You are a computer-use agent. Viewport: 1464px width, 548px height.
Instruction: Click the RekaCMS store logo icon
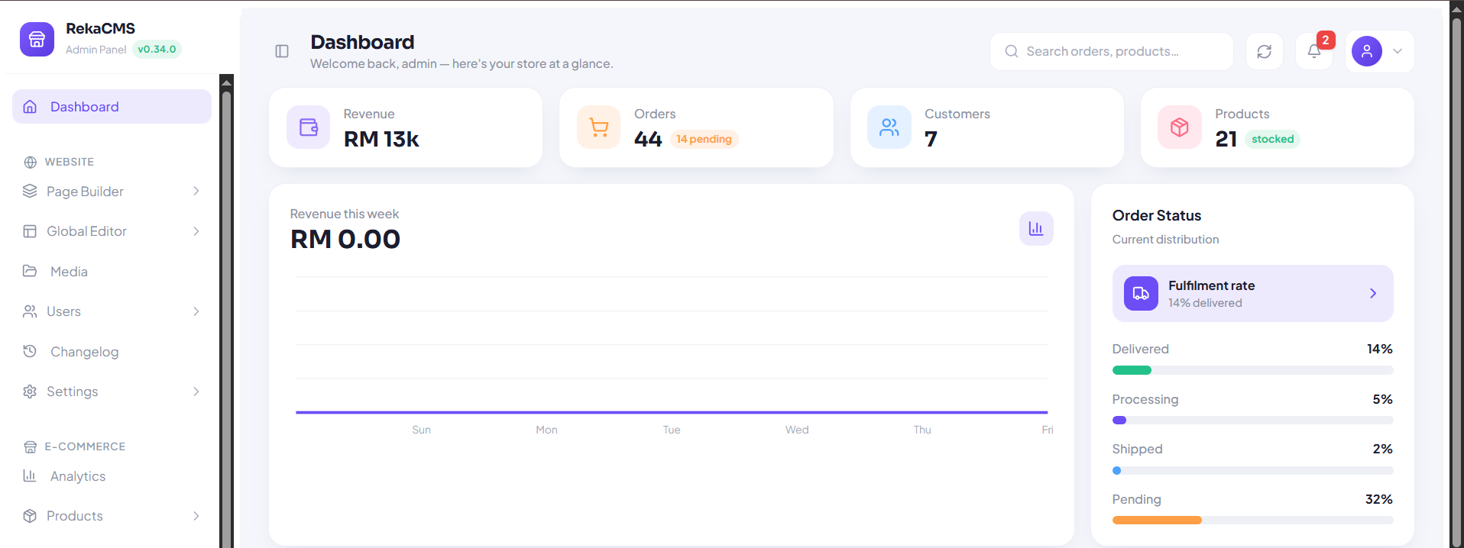pos(37,39)
